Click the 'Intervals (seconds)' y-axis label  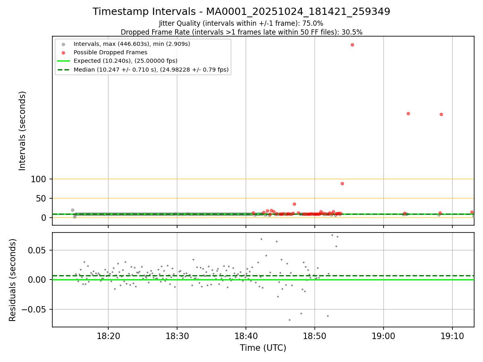23,131
